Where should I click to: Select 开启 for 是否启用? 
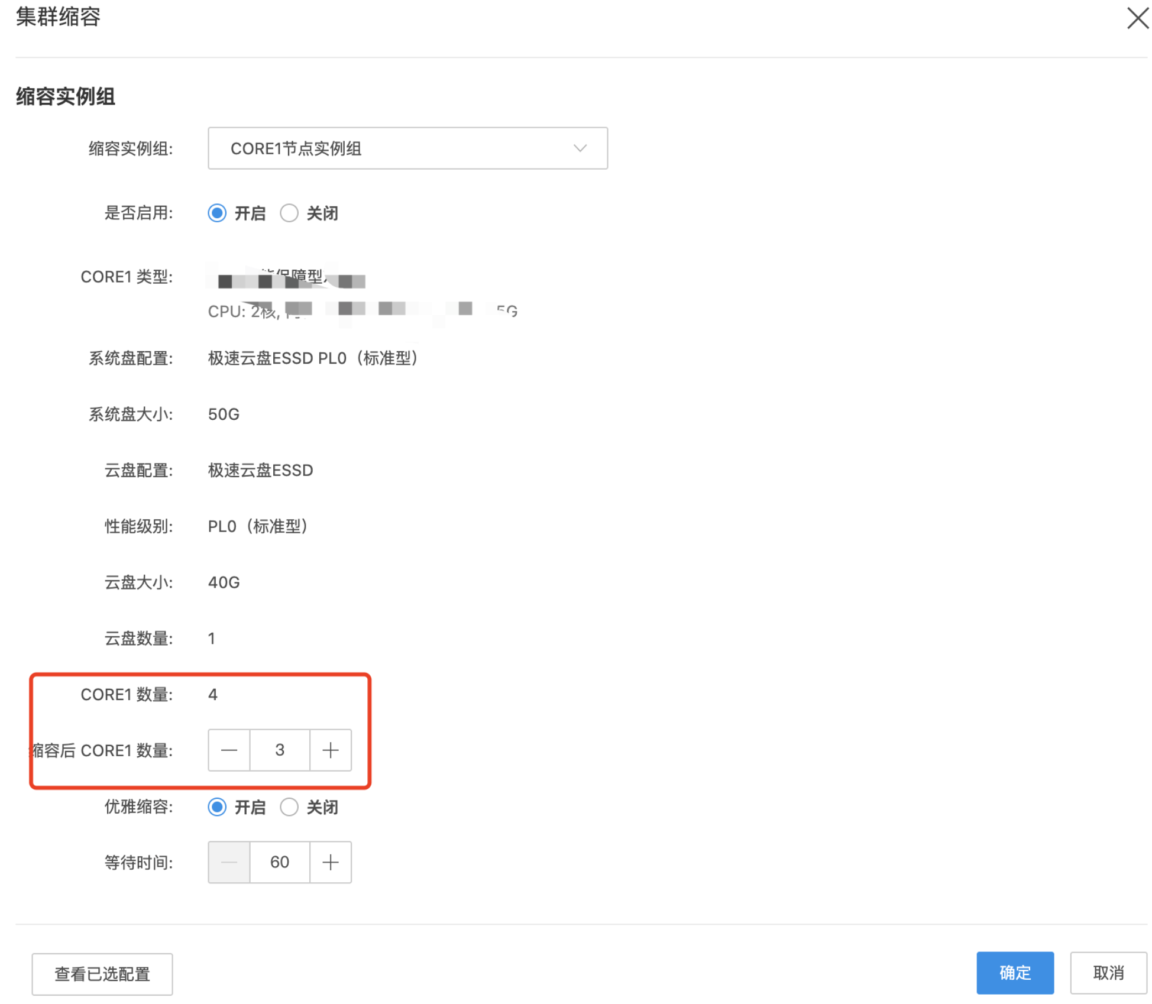217,213
